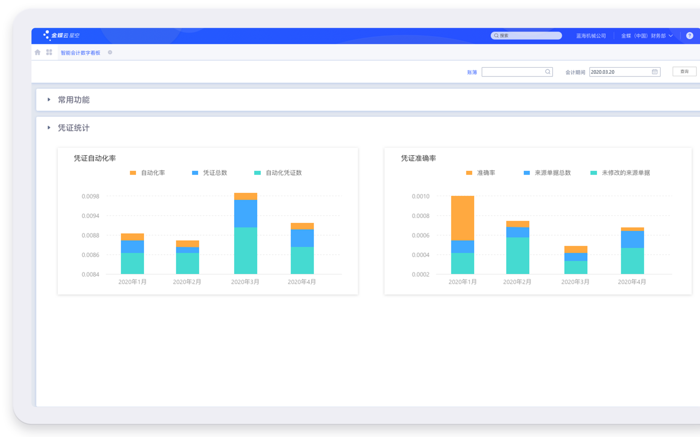Click the 账簿 label link

coord(472,72)
